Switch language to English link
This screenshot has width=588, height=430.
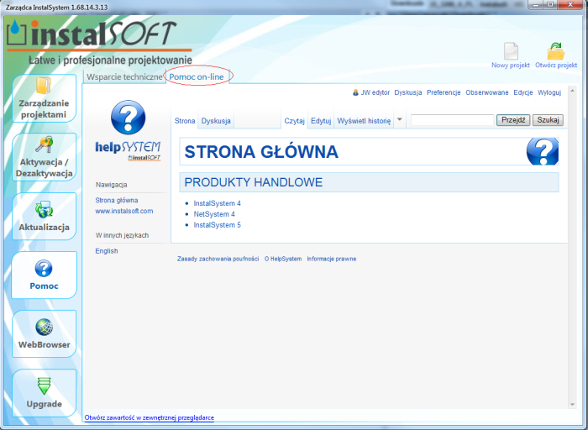click(107, 251)
